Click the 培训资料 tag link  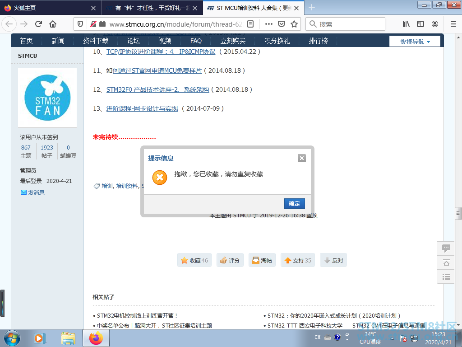click(x=127, y=186)
